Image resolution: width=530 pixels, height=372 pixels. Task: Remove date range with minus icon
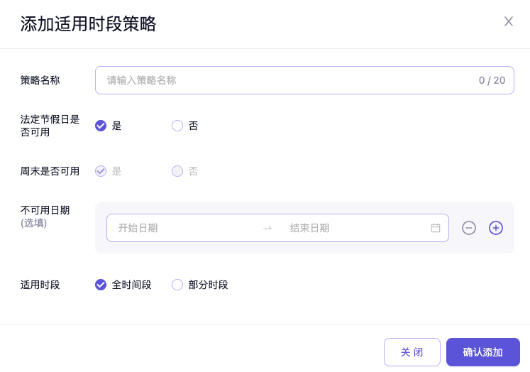click(x=469, y=228)
